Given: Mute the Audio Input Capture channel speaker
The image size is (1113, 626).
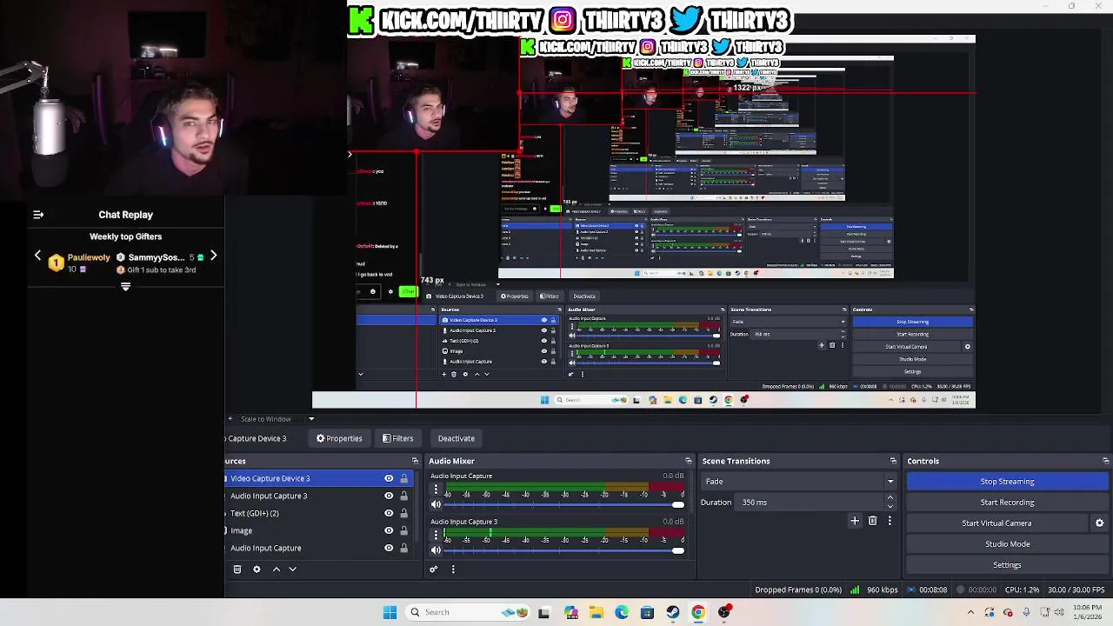Looking at the screenshot, I should [436, 504].
